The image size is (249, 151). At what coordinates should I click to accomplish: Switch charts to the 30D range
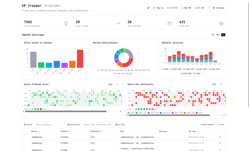click(218, 35)
